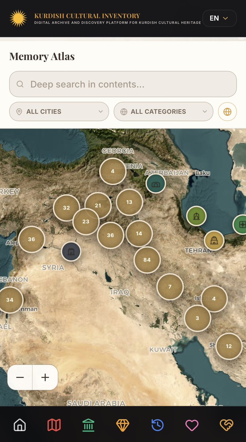Open the cluster marker labeled 3
This screenshot has width=246, height=442.
click(197, 318)
